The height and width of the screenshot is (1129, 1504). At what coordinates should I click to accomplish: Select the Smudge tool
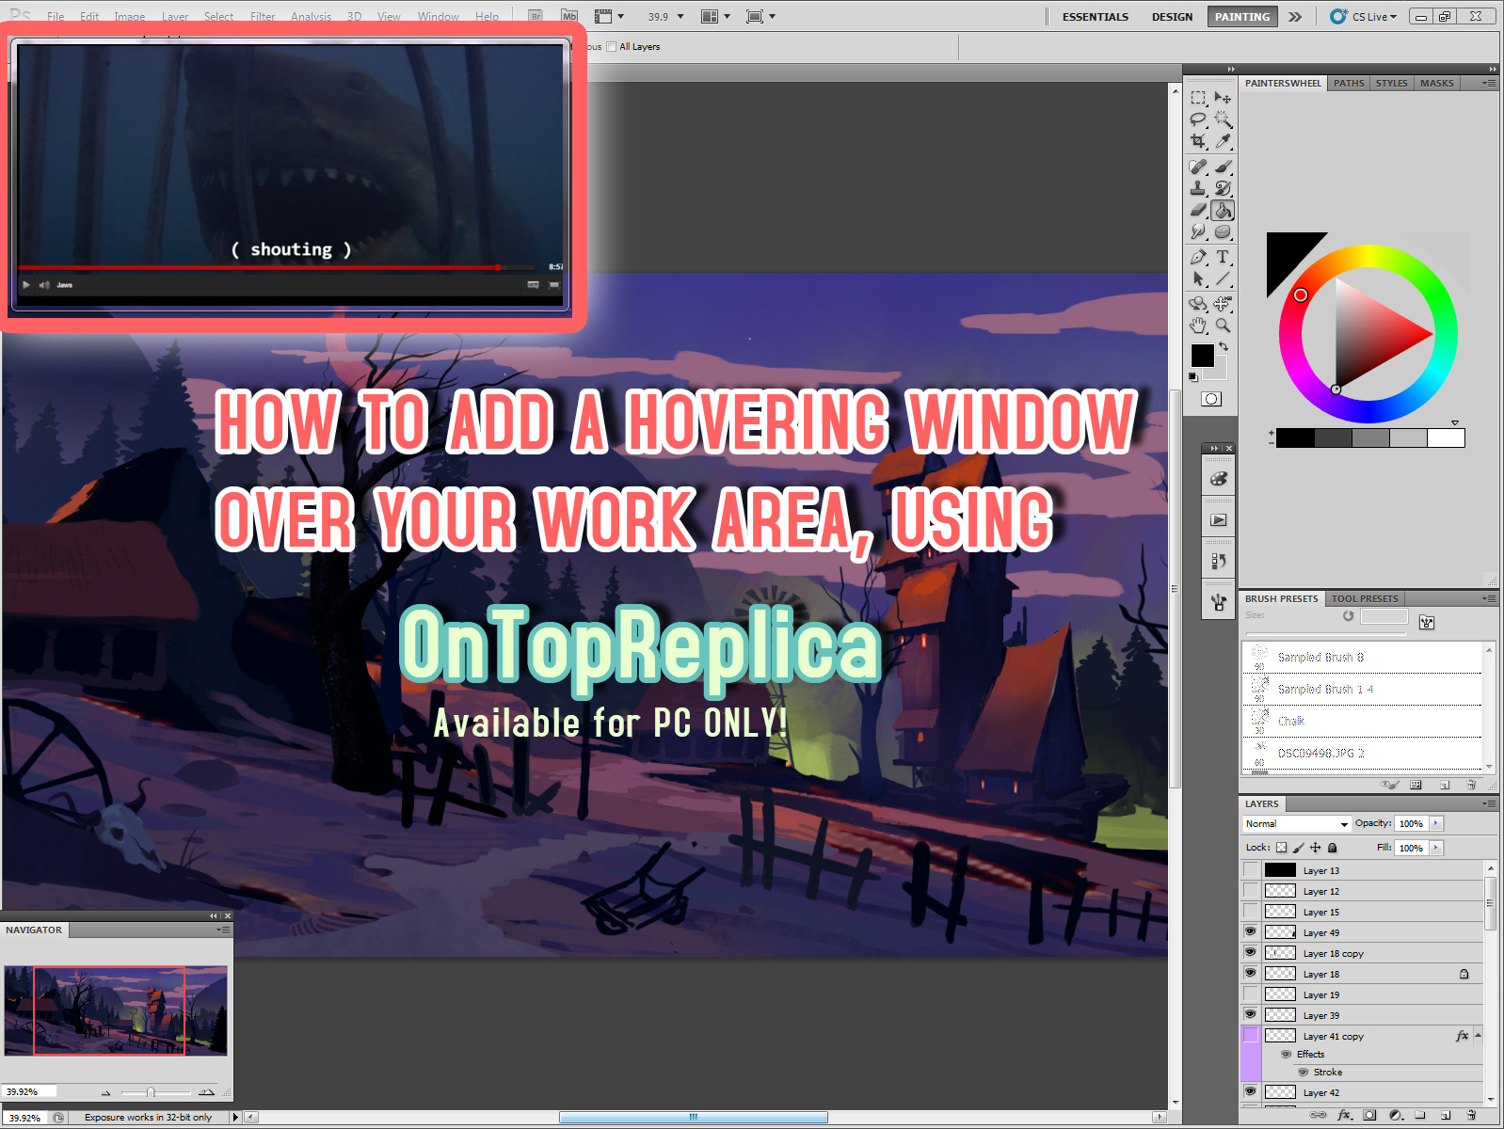point(1198,231)
